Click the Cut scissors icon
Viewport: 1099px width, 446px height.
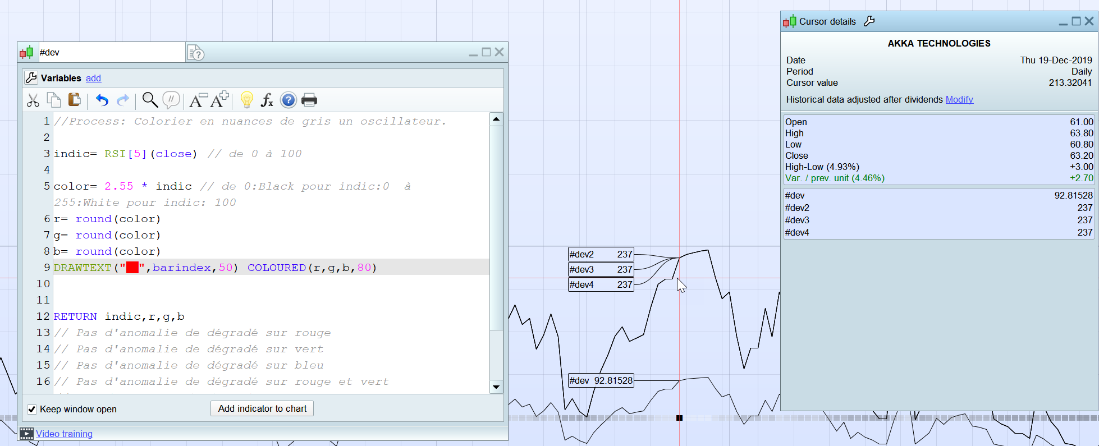33,100
